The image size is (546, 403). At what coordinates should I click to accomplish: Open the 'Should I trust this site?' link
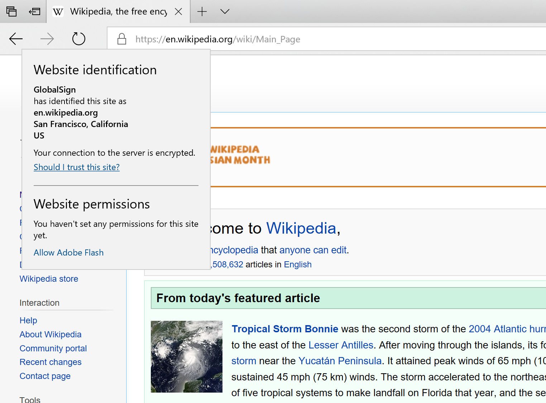[77, 167]
